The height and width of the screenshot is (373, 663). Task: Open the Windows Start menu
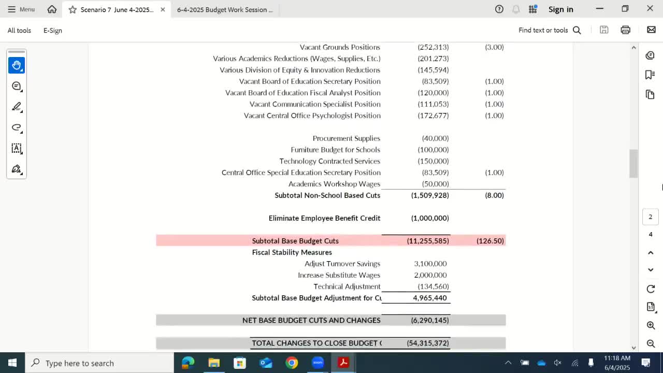[12, 363]
